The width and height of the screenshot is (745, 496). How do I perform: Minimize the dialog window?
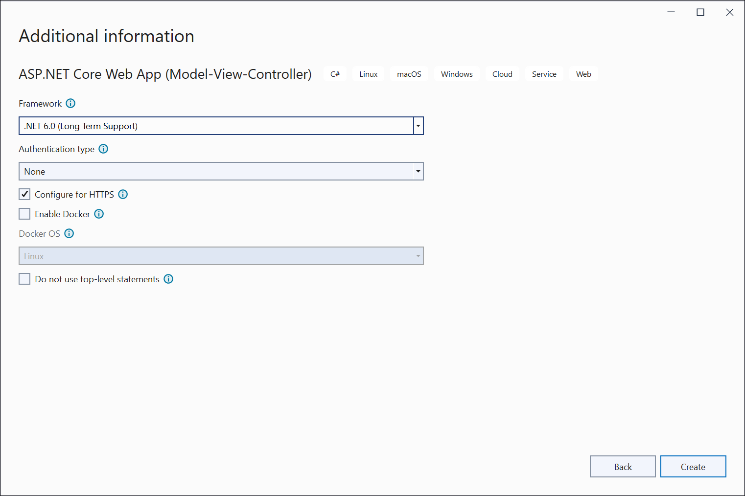coord(671,12)
